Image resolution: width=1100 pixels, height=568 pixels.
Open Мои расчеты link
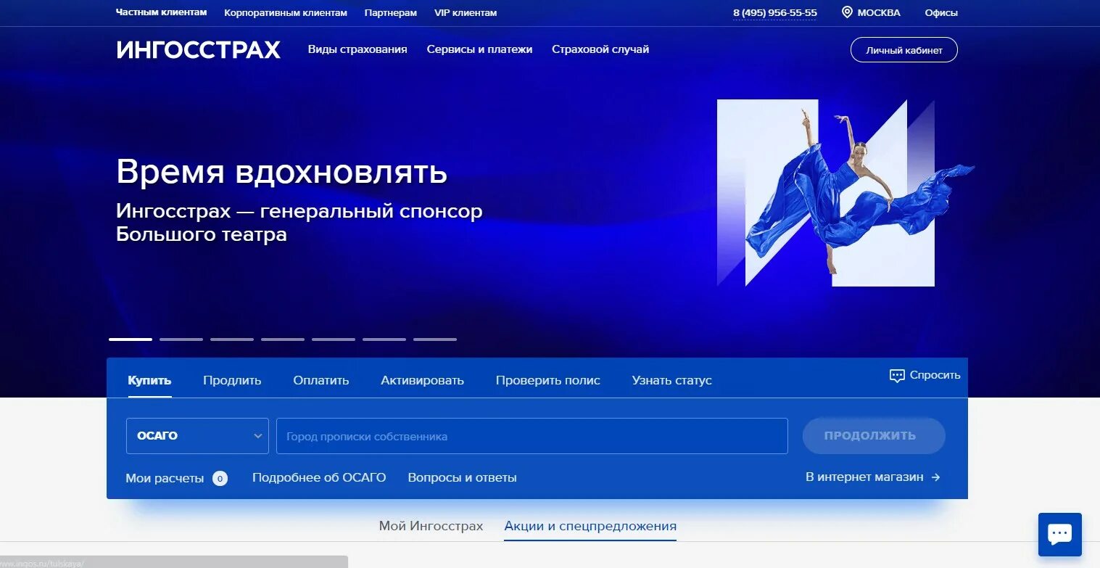[x=165, y=478]
